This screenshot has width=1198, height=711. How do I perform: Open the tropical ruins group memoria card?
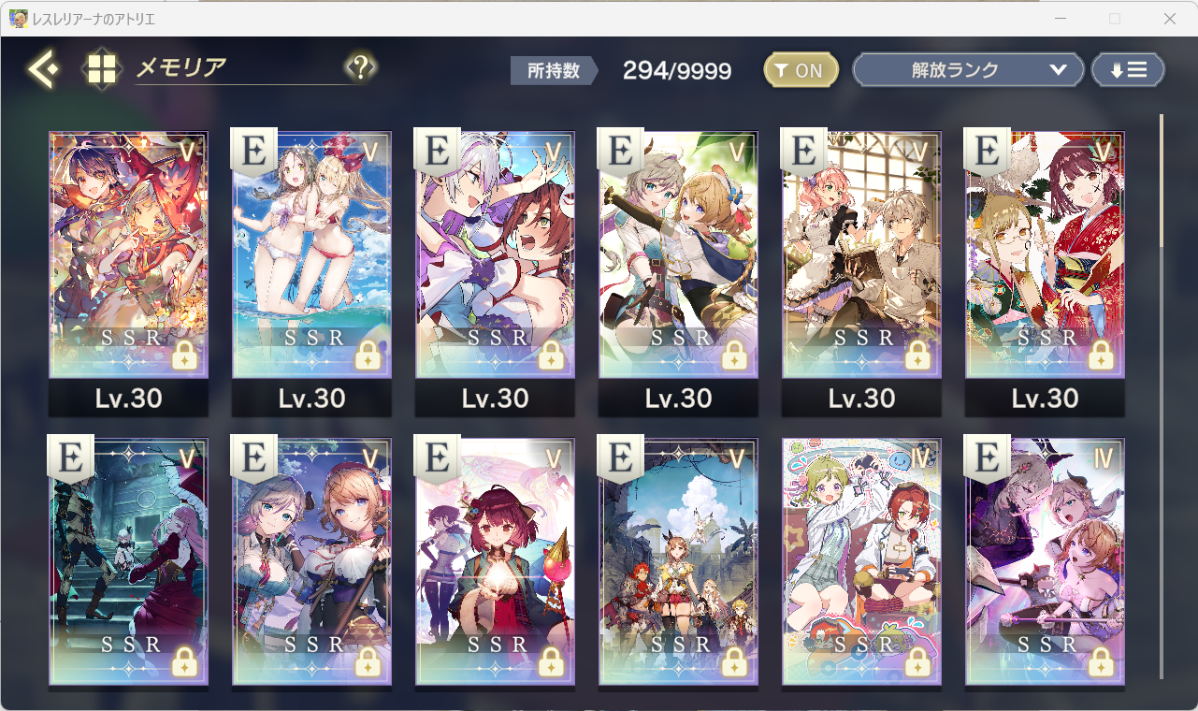678,559
